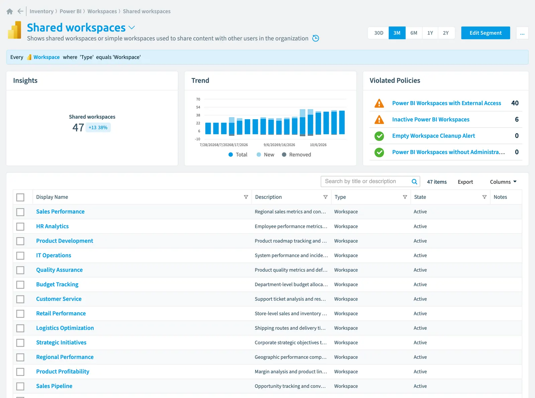Click warning icon for Inactive Power BI Workspaces

379,120
